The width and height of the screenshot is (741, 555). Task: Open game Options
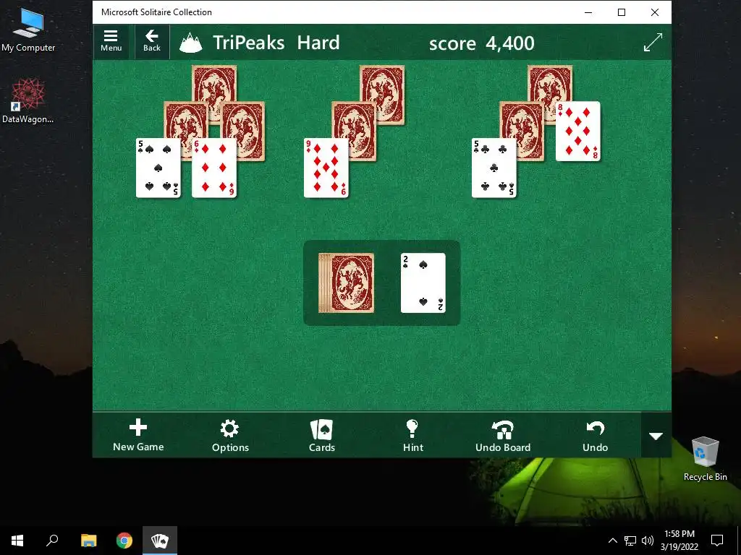(x=230, y=435)
